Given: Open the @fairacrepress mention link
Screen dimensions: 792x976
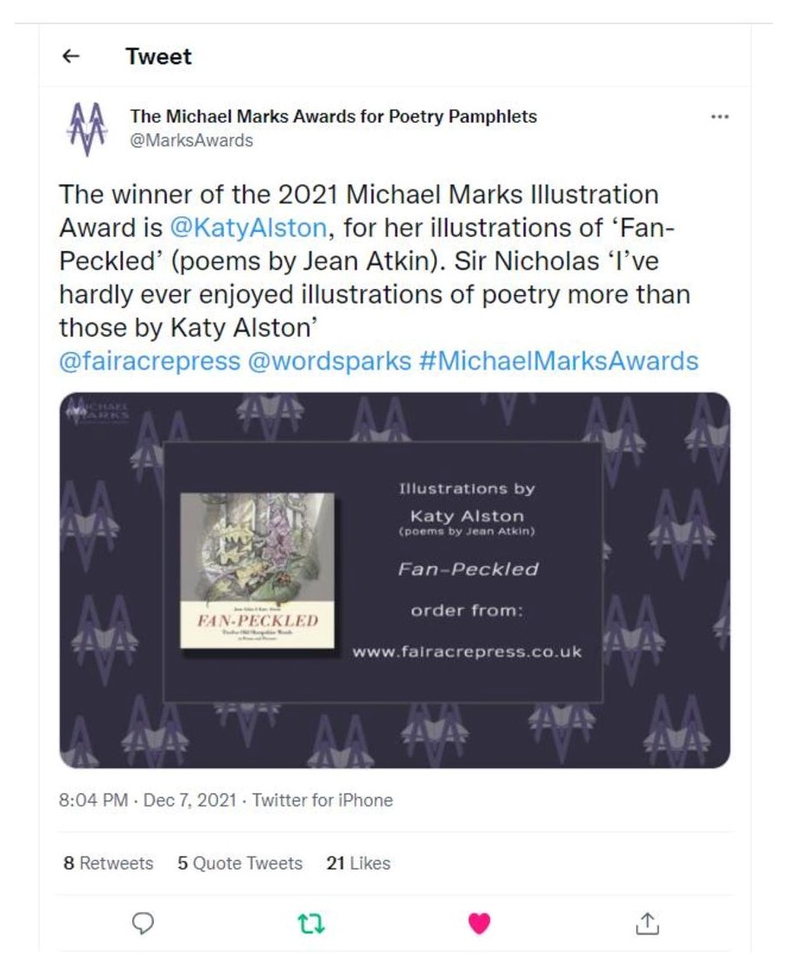Looking at the screenshot, I should [x=150, y=361].
